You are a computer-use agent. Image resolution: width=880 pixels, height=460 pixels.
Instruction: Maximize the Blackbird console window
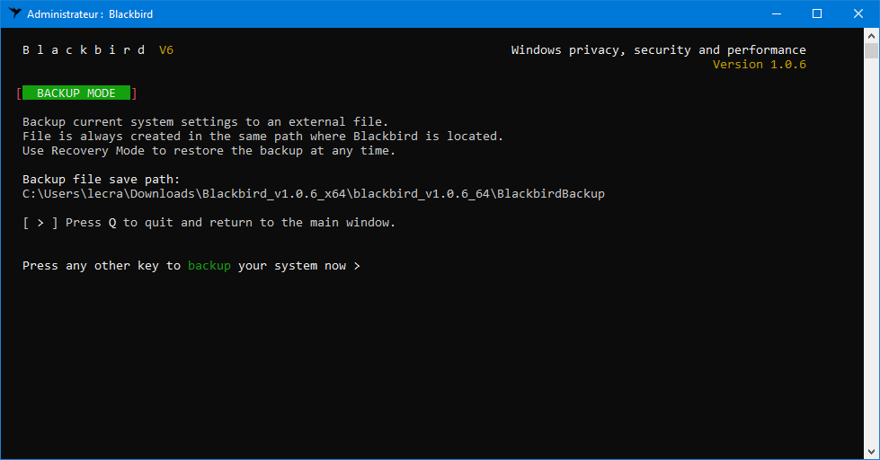(x=817, y=13)
